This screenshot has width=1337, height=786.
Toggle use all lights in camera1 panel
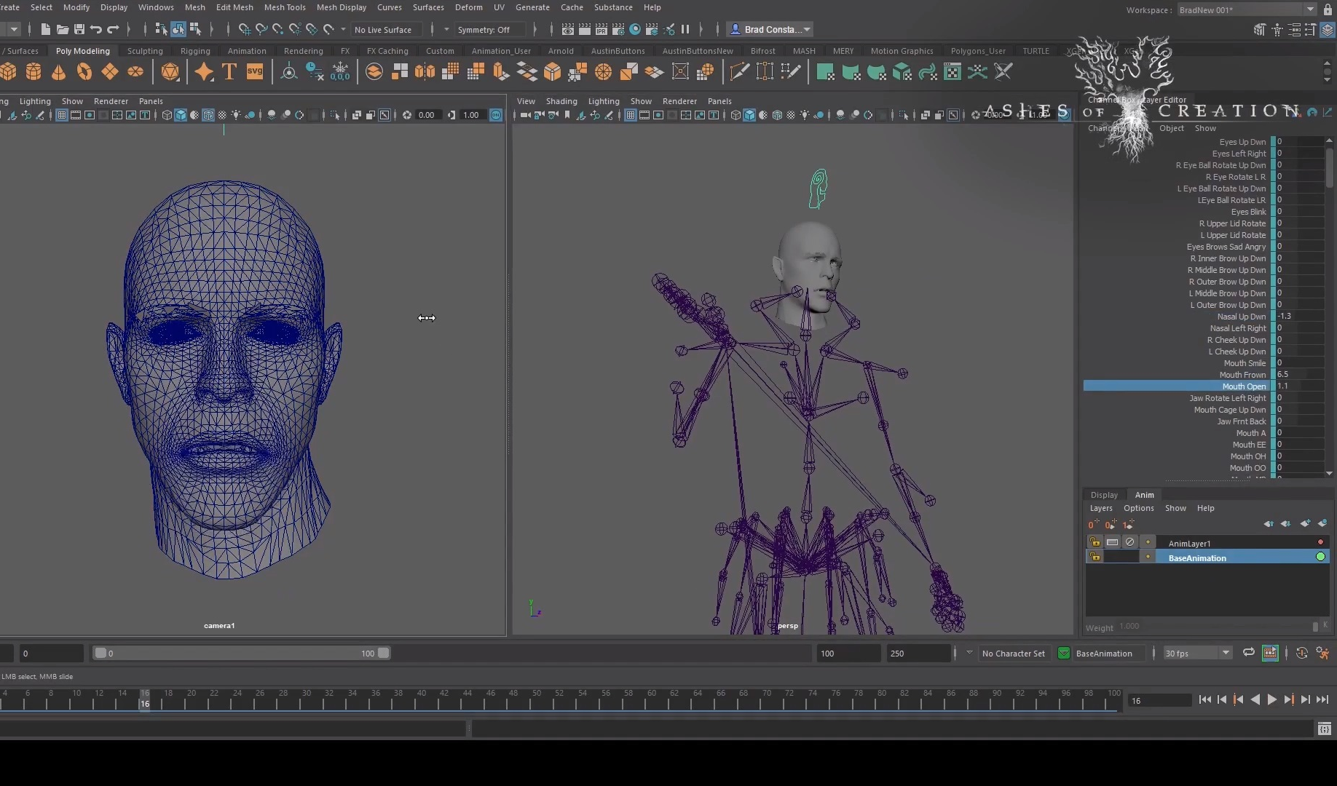pos(236,115)
